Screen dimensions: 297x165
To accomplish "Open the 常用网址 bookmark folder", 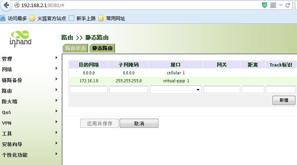I will click(x=112, y=18).
